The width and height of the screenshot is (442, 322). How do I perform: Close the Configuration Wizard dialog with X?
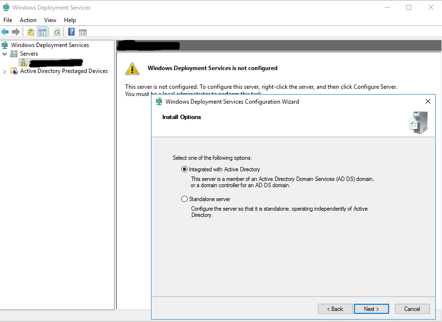[x=428, y=101]
